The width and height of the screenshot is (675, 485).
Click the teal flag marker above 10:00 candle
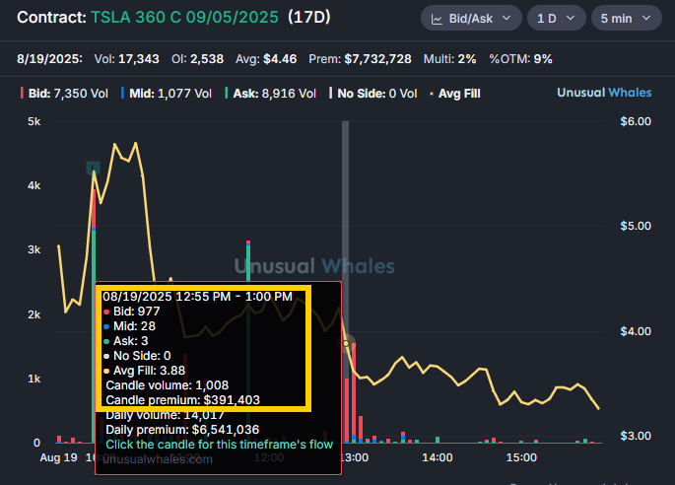[x=93, y=168]
